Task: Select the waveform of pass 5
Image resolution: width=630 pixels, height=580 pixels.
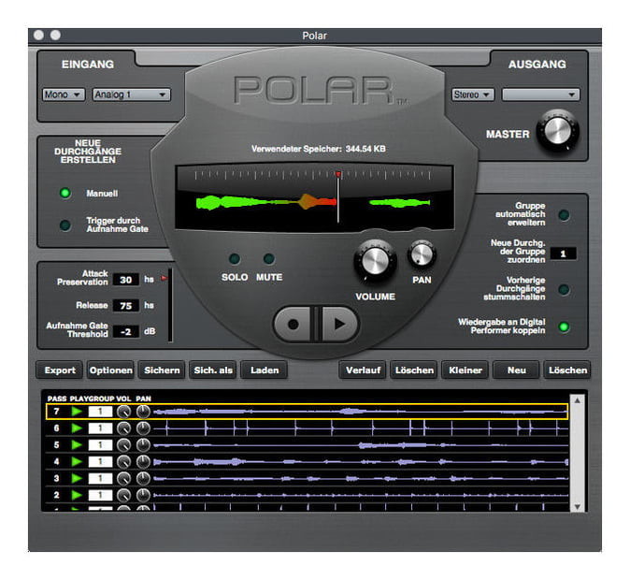Action: [x=361, y=445]
